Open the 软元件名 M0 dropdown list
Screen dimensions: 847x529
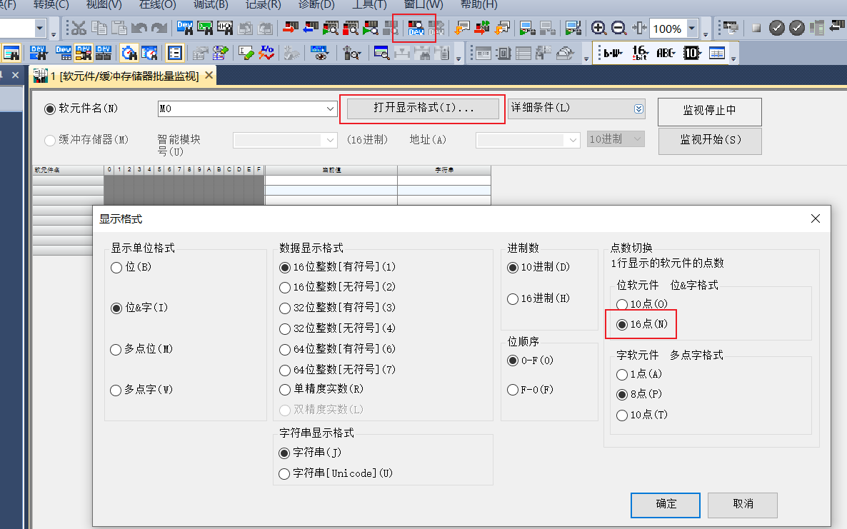pyautogui.click(x=331, y=109)
